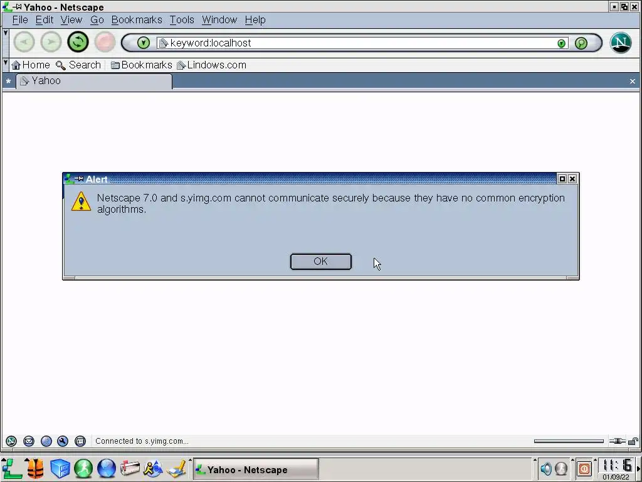The image size is (642, 482).
Task: Stop loading with the red Stop button
Action: pyautogui.click(x=105, y=42)
